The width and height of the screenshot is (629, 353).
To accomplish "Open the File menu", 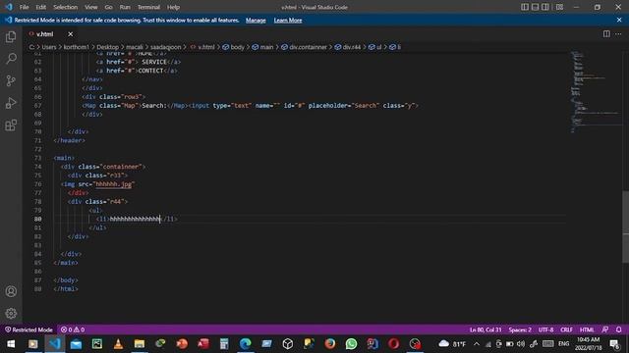I will click(24, 7).
